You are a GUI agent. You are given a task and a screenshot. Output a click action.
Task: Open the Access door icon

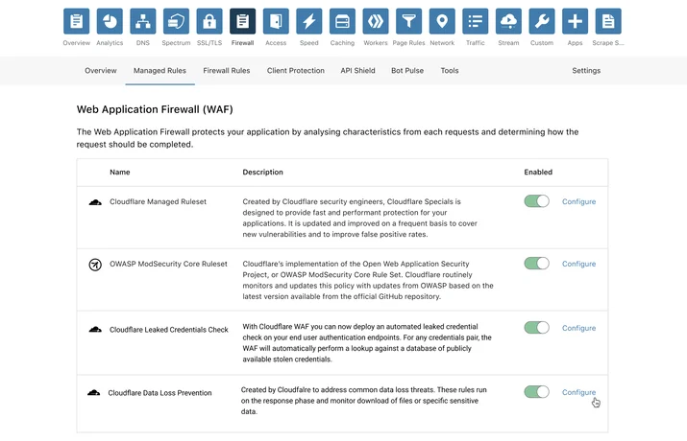276,21
